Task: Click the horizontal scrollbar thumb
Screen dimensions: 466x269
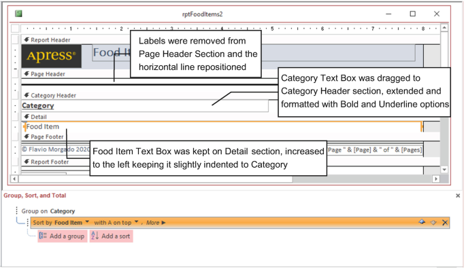Action: tap(155, 179)
